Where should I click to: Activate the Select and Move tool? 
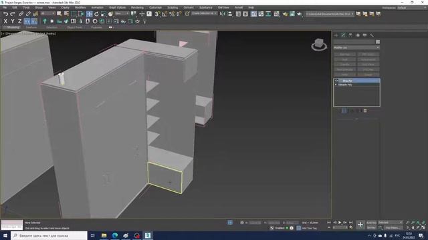[x=89, y=14]
